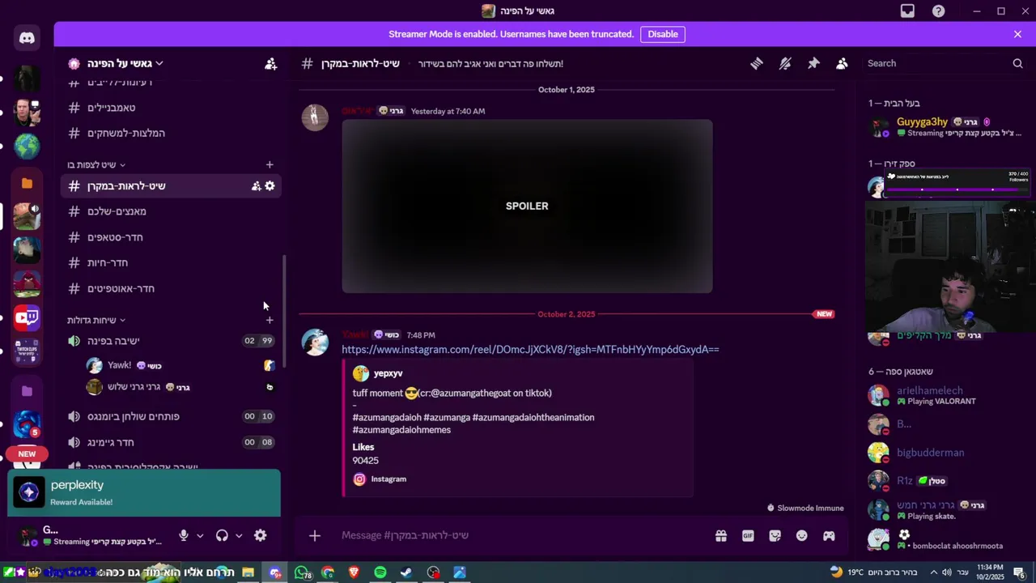
Task: Create channel in שיחות גדולות category
Action: [270, 320]
